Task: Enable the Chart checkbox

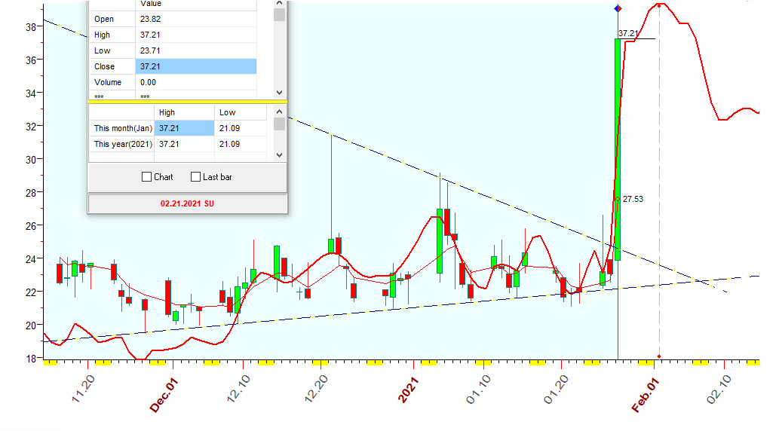Action: pyautogui.click(x=146, y=177)
